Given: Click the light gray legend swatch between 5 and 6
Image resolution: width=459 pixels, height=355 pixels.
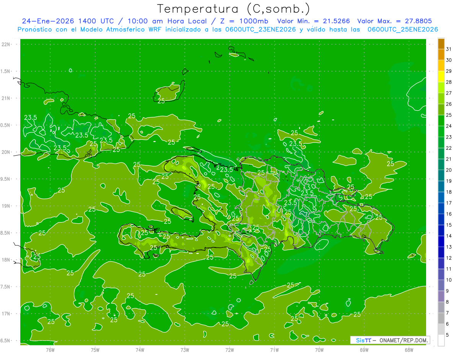Looking at the screenshot, I should point(441,329).
